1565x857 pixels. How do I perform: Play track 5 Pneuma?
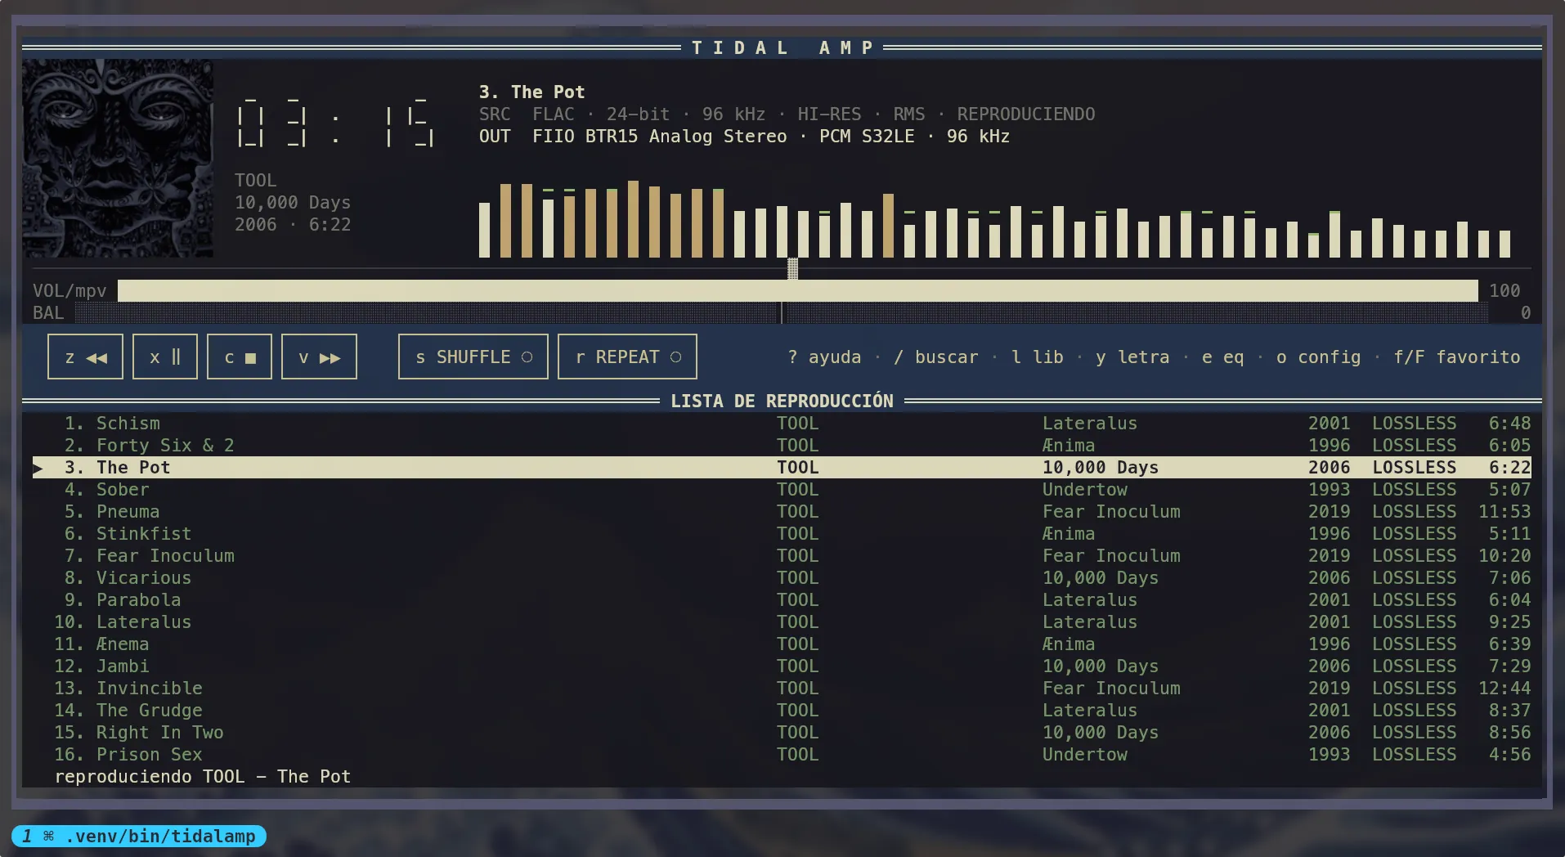click(x=782, y=511)
